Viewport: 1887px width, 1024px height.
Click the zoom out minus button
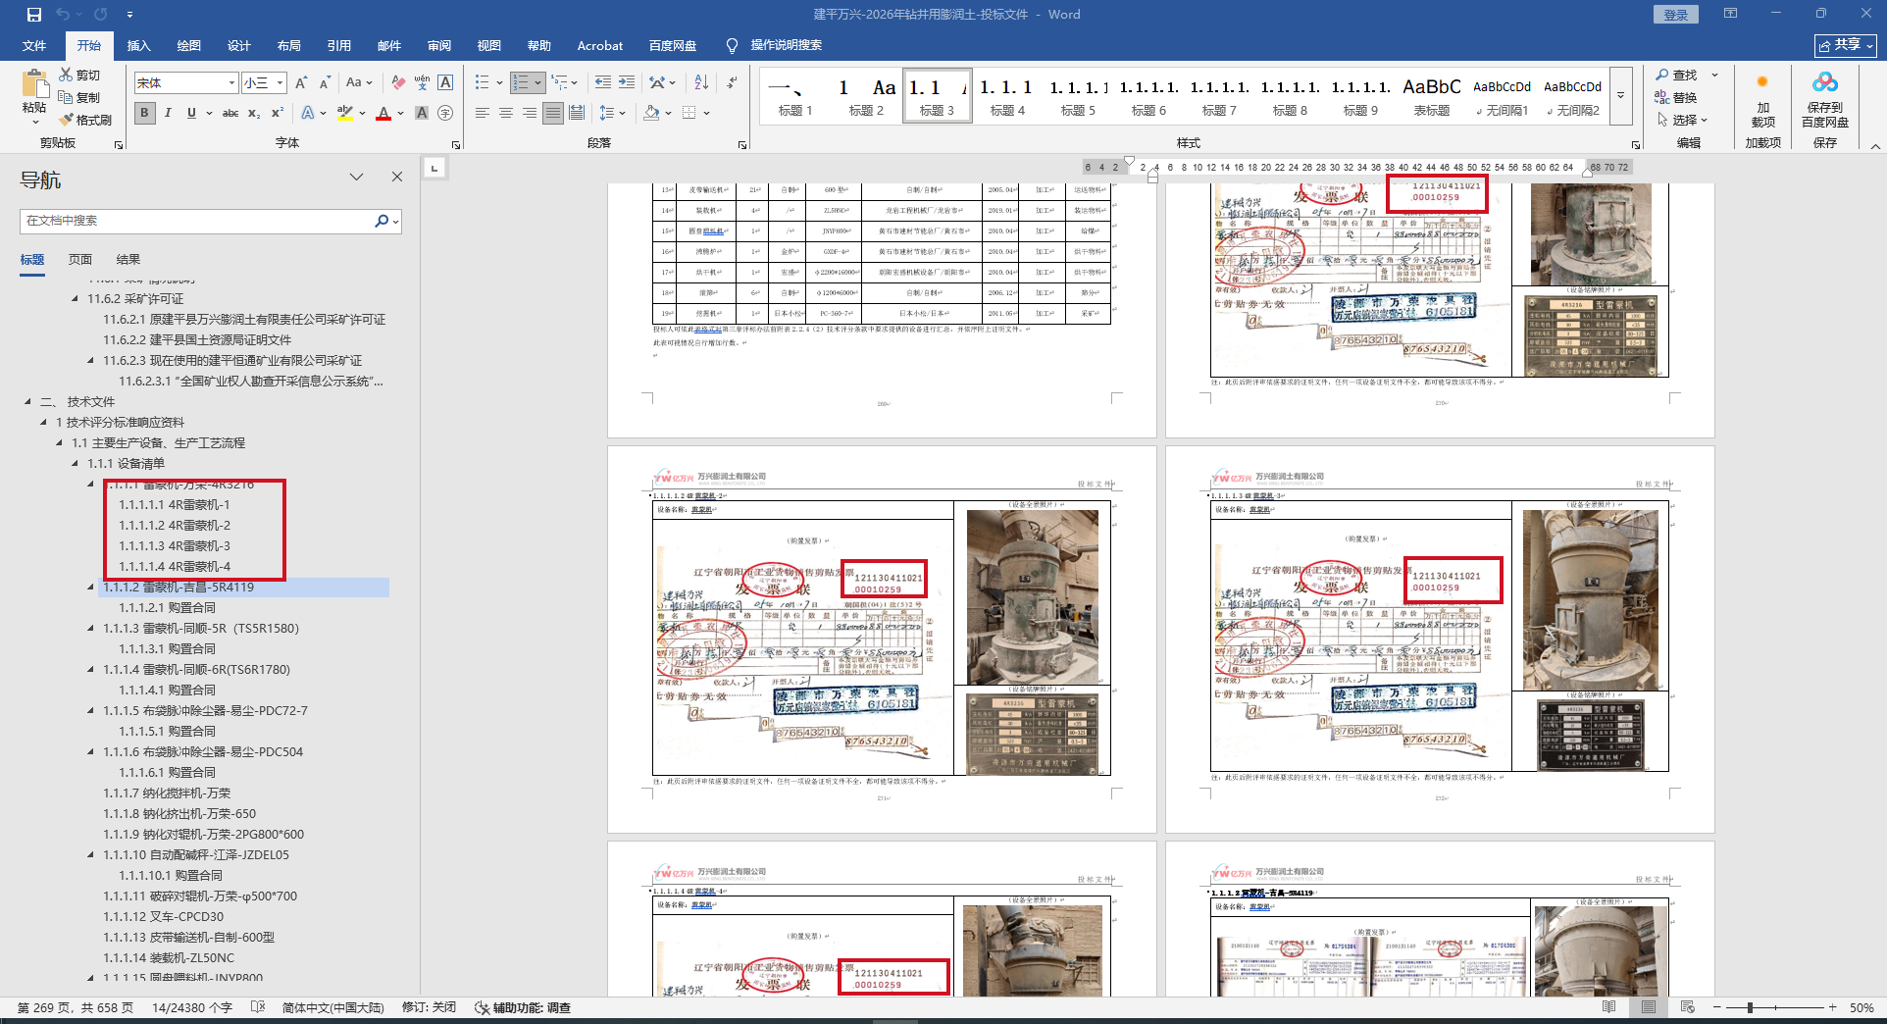click(x=1717, y=1007)
